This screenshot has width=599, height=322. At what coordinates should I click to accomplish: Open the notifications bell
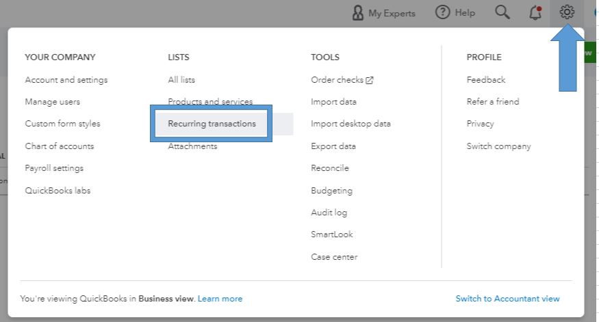(x=536, y=12)
